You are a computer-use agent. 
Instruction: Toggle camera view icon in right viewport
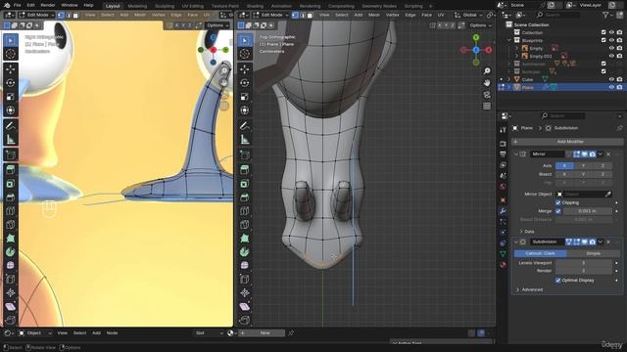click(x=487, y=95)
